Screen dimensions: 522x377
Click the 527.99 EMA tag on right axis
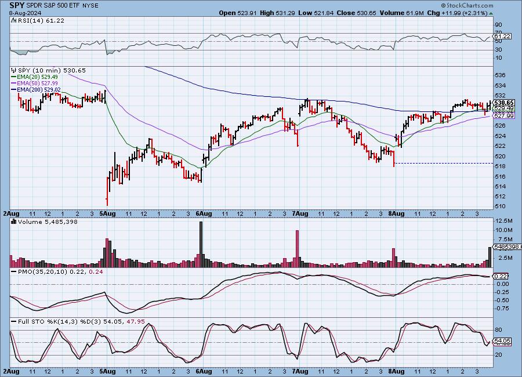pos(504,116)
